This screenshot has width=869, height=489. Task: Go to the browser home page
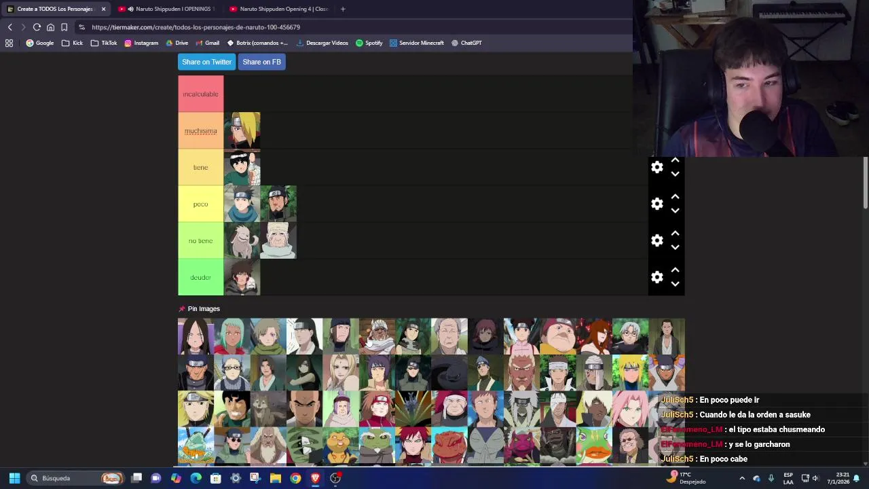pos(50,27)
